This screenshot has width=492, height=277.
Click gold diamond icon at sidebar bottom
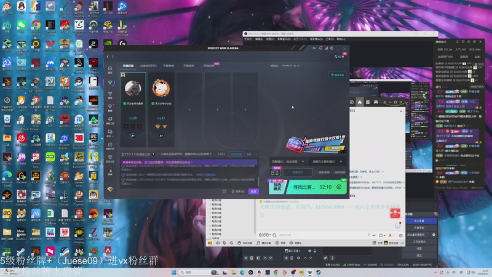tap(110, 189)
